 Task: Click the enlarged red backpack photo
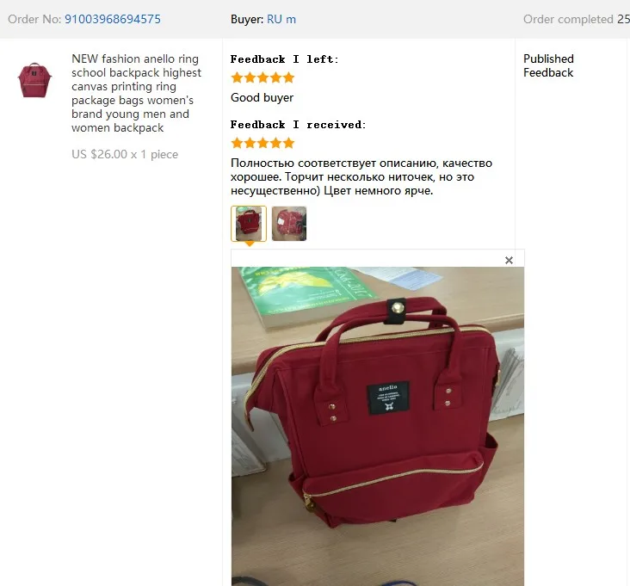(377, 426)
